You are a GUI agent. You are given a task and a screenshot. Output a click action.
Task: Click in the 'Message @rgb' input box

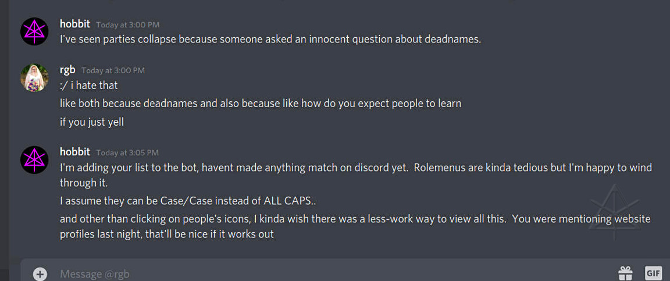tap(291, 273)
